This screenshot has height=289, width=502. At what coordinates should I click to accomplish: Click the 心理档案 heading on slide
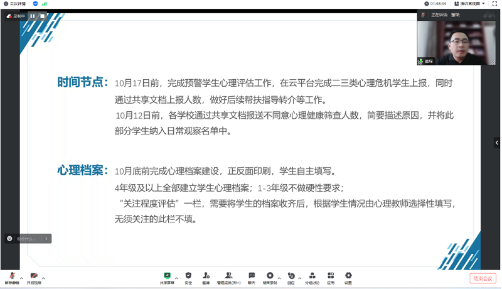[x=83, y=170]
